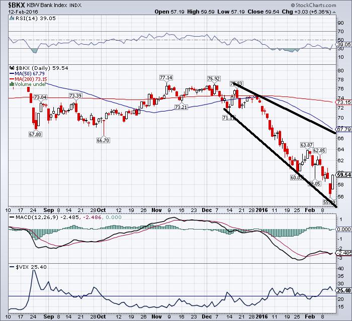Screen dimensions: 352x321
Task: Click the volume bars icon beside Volume undef
Action: (x=12, y=84)
